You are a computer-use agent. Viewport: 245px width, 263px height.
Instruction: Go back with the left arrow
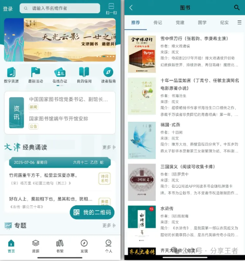(x=131, y=7)
